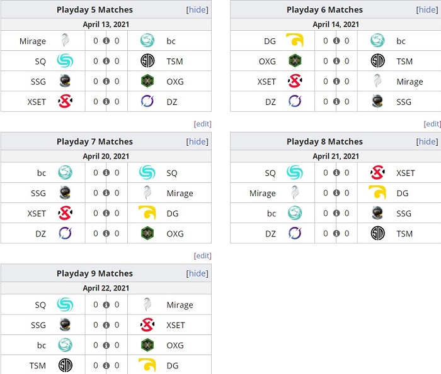The height and width of the screenshot is (374, 441).
Task: Hide the Playday 7 Matches table
Action: pos(197,141)
